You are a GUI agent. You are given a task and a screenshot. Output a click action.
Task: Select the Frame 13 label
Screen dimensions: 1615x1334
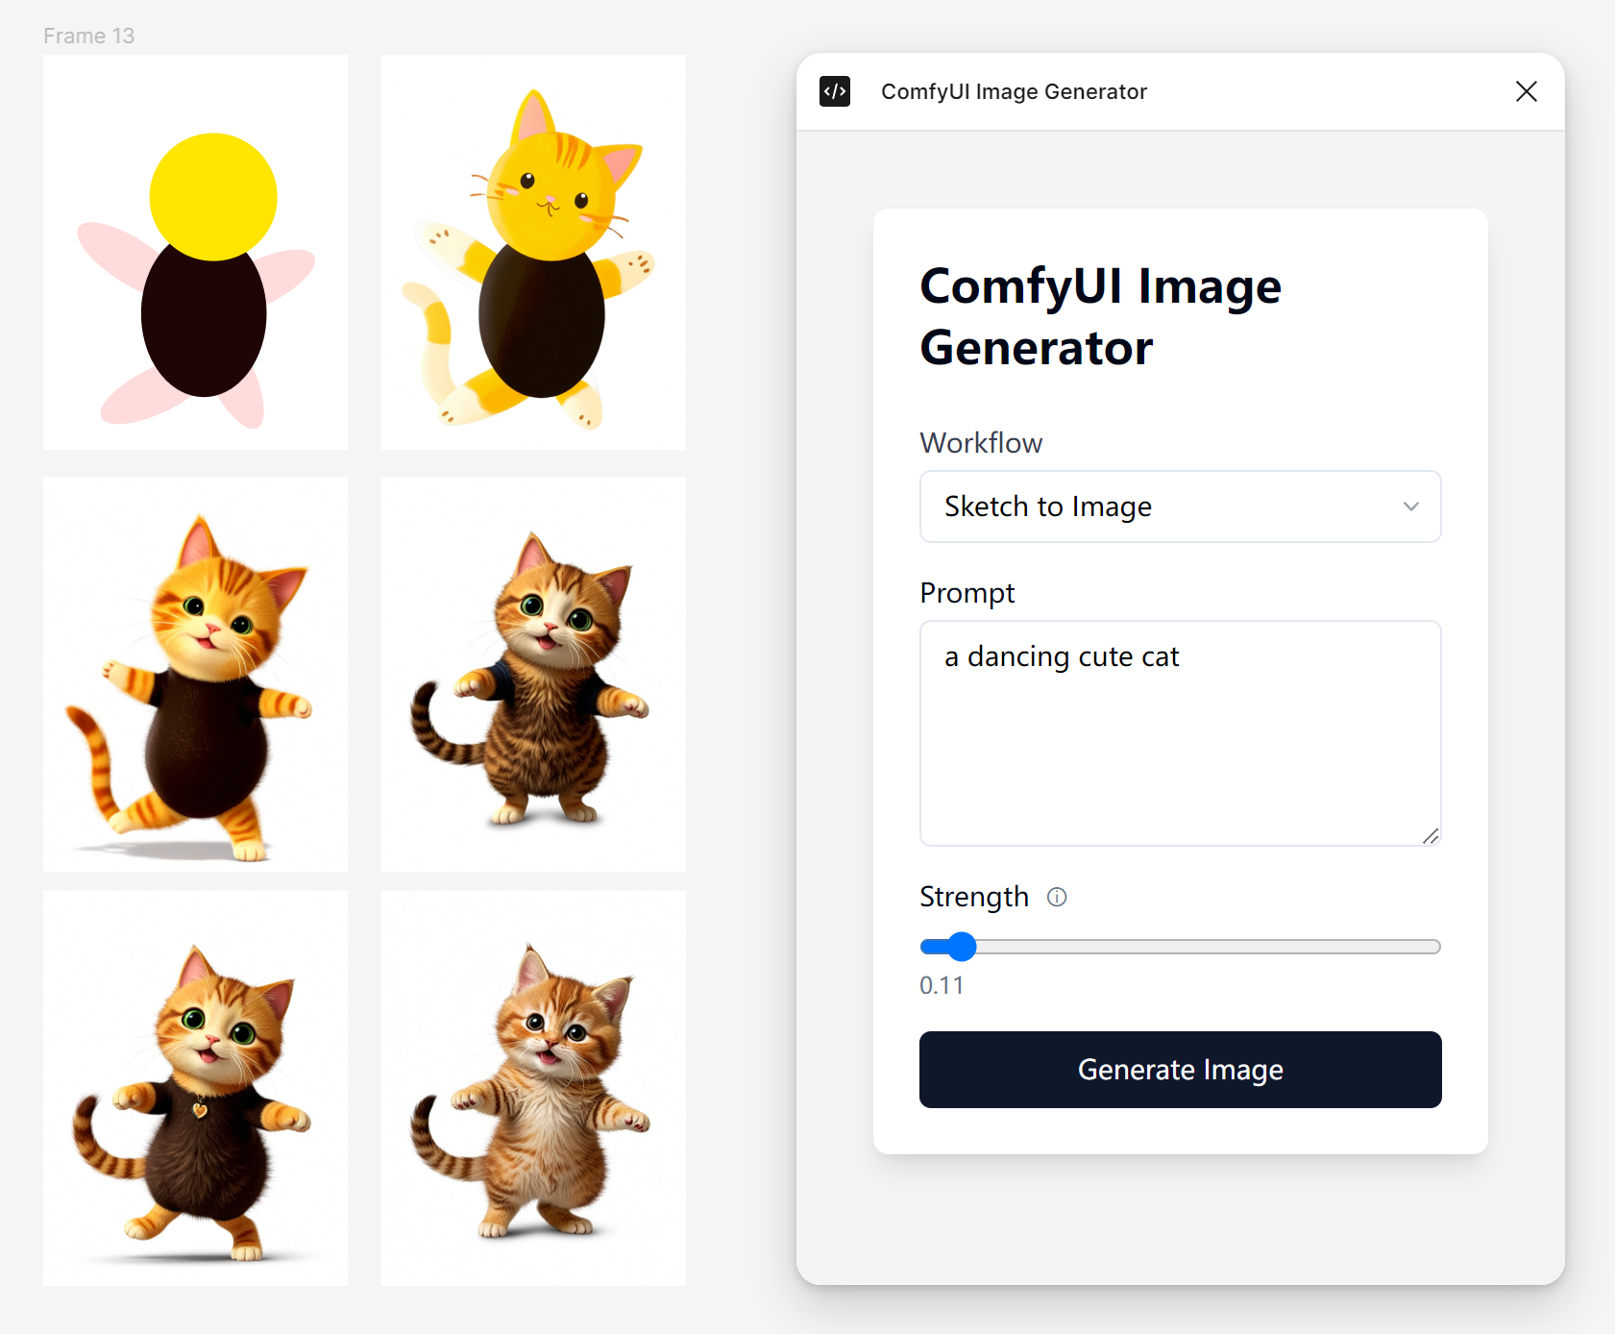click(x=88, y=36)
